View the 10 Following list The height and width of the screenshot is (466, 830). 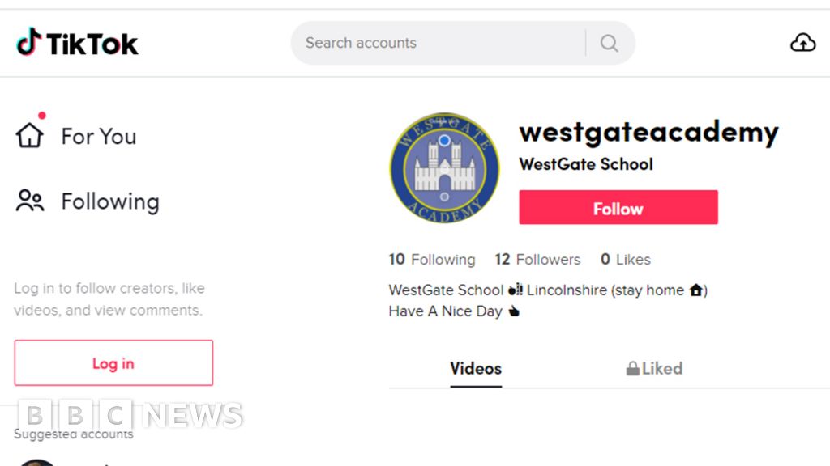[x=432, y=260]
